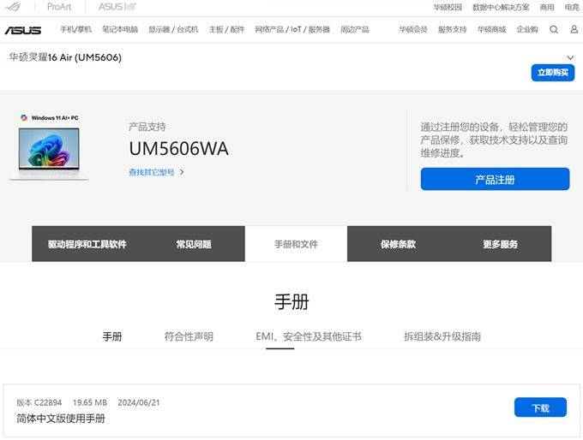
Task: Open the search magnifier icon
Action: pos(554,29)
